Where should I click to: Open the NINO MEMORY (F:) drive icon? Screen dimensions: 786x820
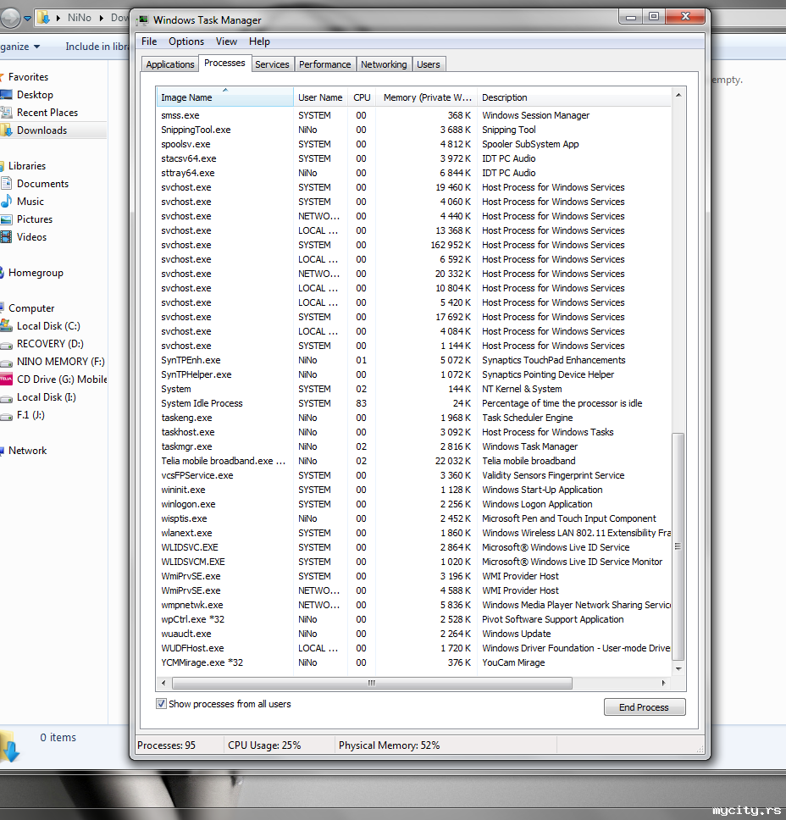(6, 362)
